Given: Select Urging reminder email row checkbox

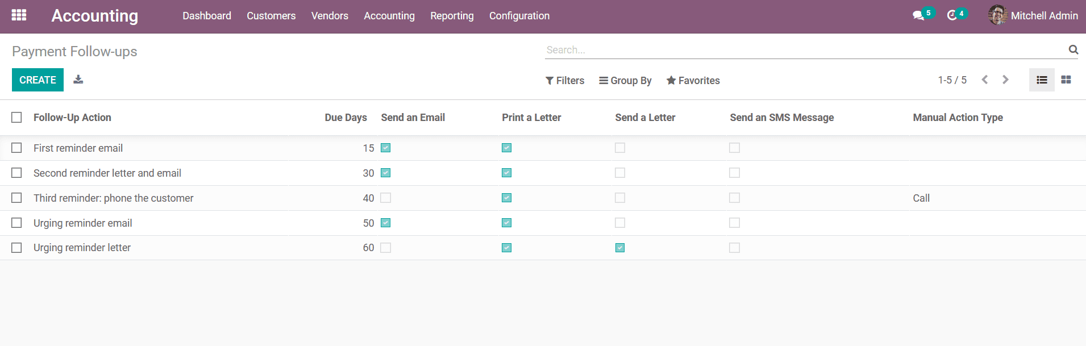Looking at the screenshot, I should [16, 223].
